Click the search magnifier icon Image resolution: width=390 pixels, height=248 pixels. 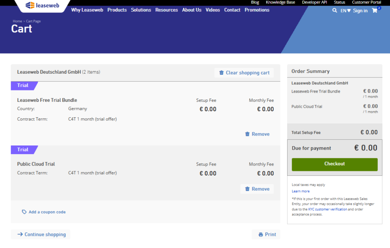click(334, 10)
